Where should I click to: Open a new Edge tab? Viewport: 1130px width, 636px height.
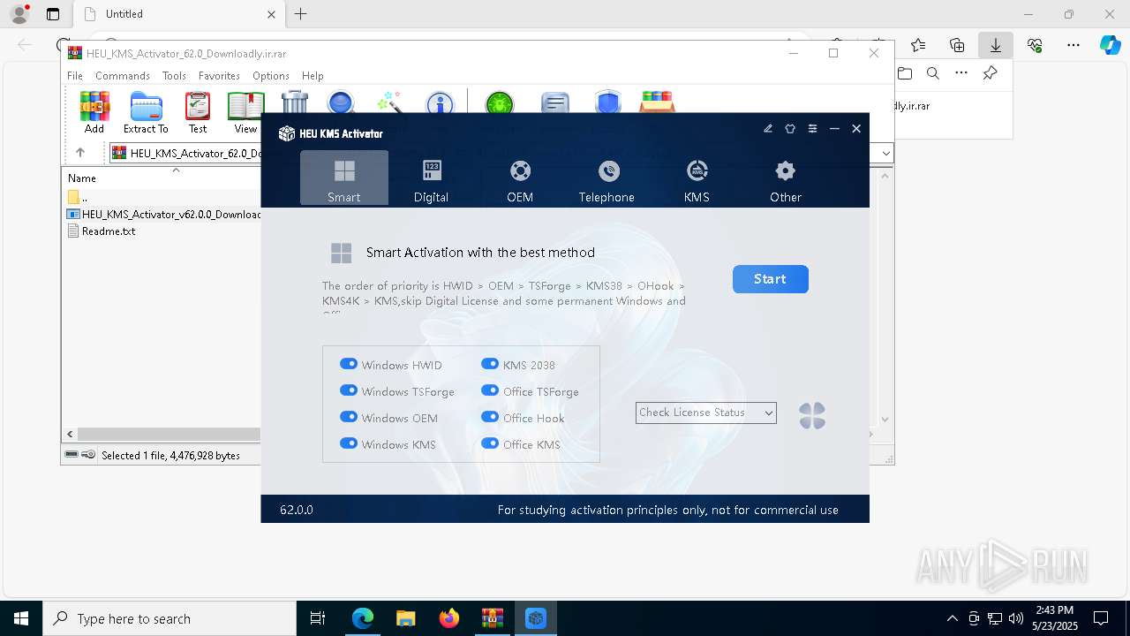(x=301, y=14)
